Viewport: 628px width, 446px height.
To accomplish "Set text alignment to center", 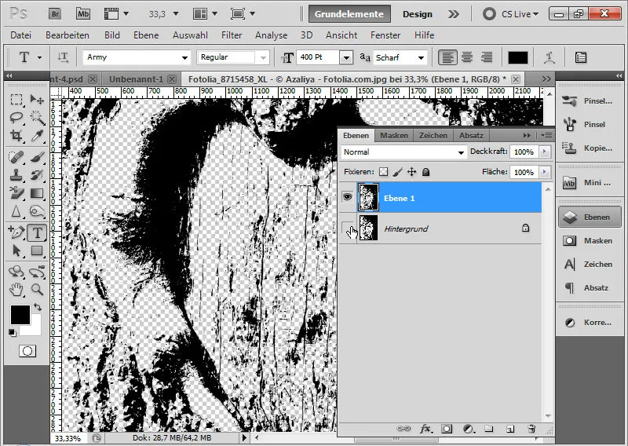I will [x=467, y=57].
